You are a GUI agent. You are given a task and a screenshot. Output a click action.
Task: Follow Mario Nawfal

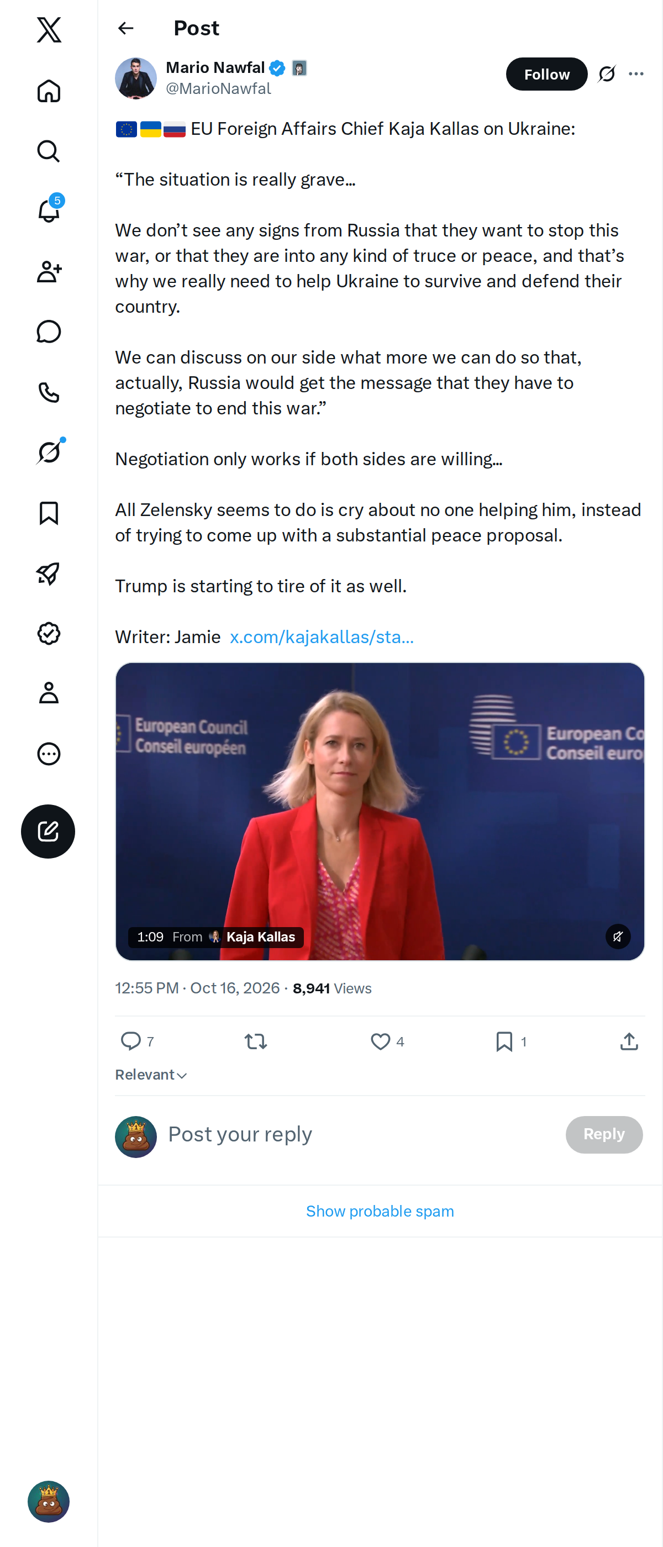coord(546,74)
